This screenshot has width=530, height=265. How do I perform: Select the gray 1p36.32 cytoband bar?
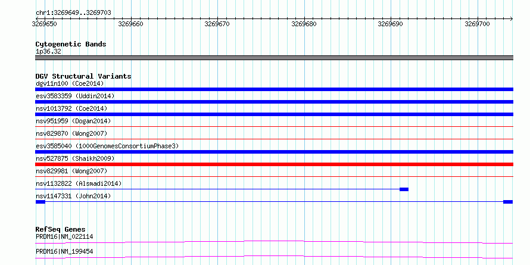[274, 58]
